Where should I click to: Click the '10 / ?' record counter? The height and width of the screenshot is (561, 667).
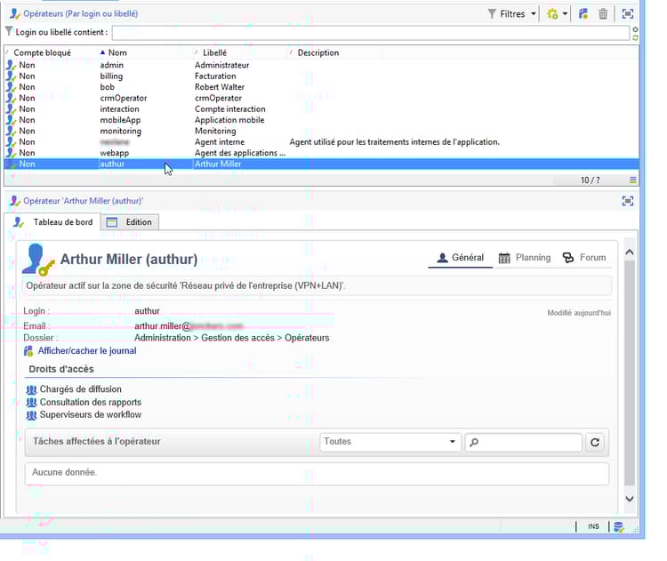590,180
